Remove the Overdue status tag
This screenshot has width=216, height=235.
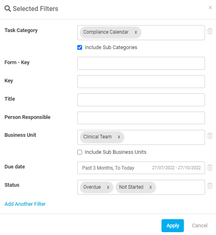point(108,187)
